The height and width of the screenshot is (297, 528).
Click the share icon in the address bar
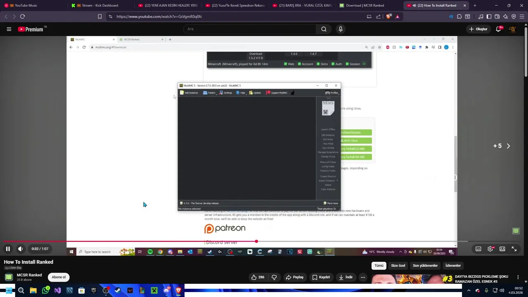pos(378,16)
